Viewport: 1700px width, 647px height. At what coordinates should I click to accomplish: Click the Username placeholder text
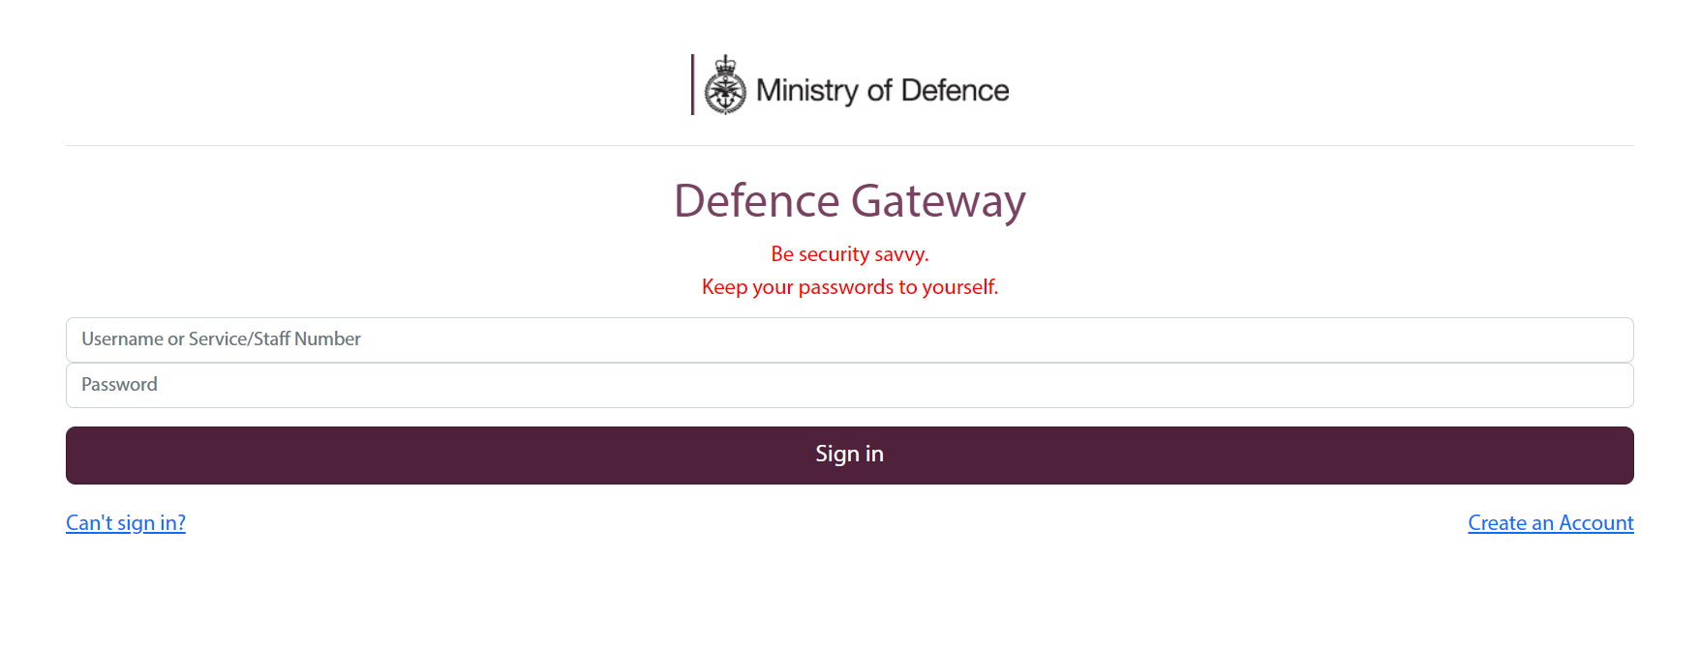pos(221,339)
